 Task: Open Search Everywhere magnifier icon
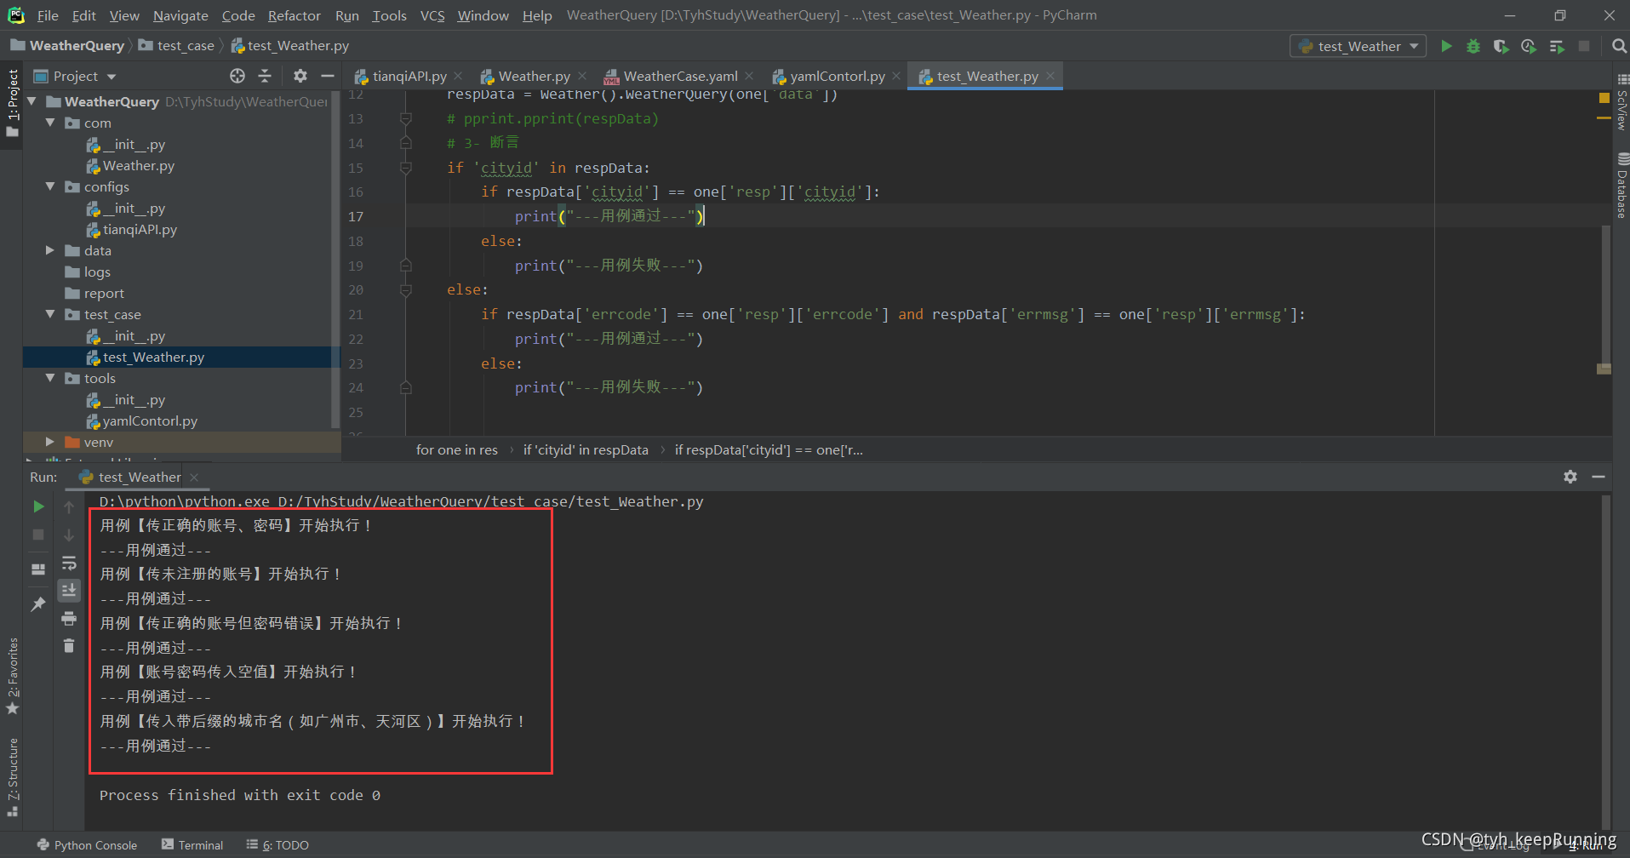(x=1619, y=46)
